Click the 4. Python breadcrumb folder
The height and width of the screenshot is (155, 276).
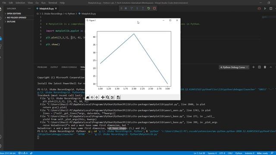[x=70, y=14]
